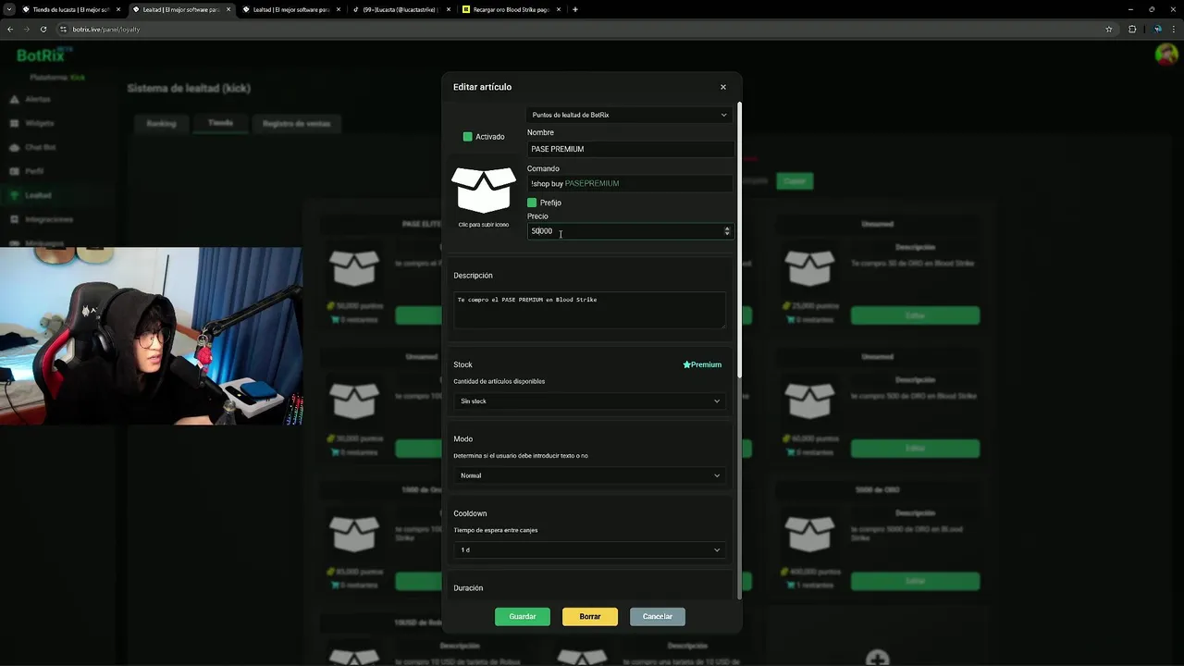Click the address bar URL botrix.live/panel/loyalty
The image size is (1184, 666).
pyautogui.click(x=106, y=29)
